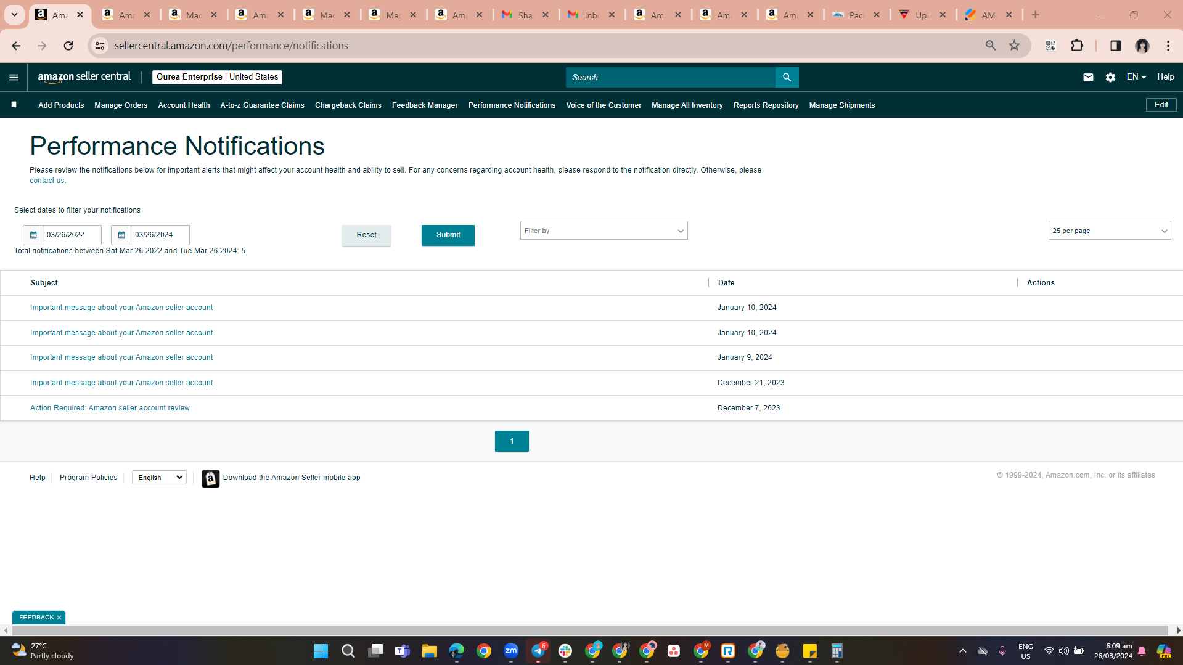Open File Explorer from the taskbar
This screenshot has height=665, width=1183.
tap(429, 651)
